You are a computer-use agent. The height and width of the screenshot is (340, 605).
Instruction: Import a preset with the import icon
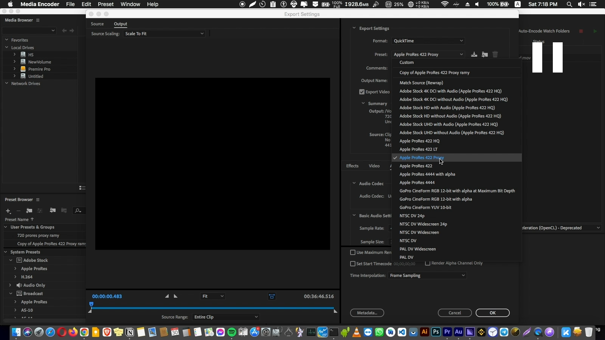(485, 54)
